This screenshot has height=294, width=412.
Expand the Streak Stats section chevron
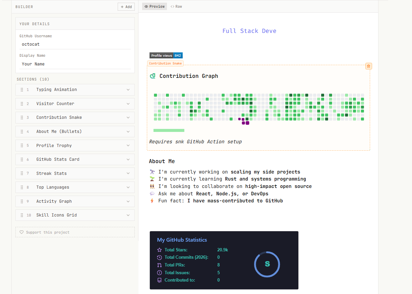click(128, 174)
